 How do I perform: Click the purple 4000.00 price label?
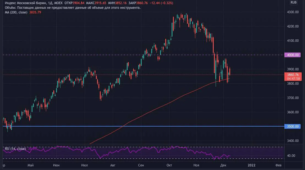(293, 55)
